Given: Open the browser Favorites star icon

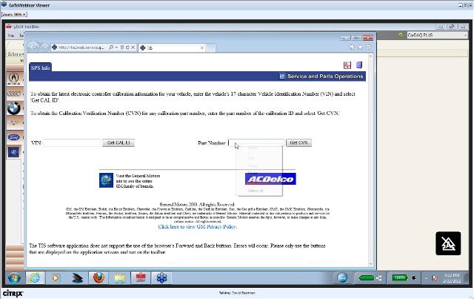Looking at the screenshot, I should click(x=360, y=47).
